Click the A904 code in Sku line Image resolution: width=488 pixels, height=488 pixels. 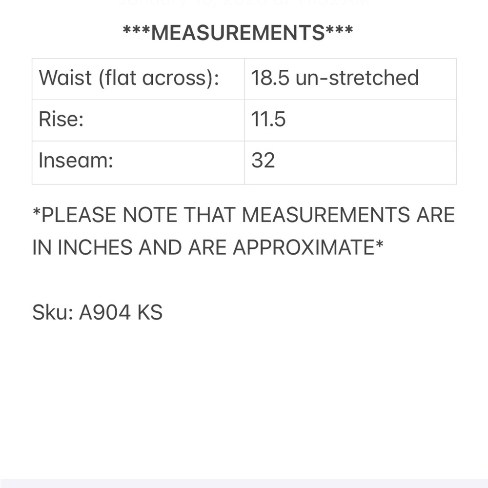(x=105, y=312)
